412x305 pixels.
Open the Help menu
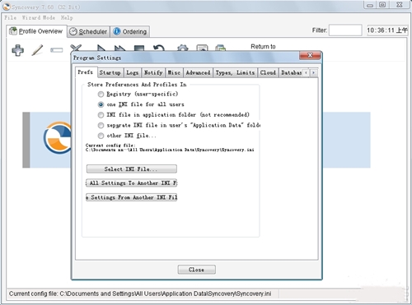click(67, 17)
